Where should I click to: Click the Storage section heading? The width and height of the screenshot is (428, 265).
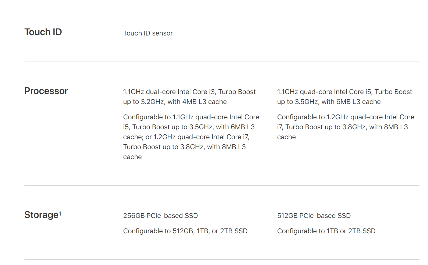pyautogui.click(x=41, y=215)
